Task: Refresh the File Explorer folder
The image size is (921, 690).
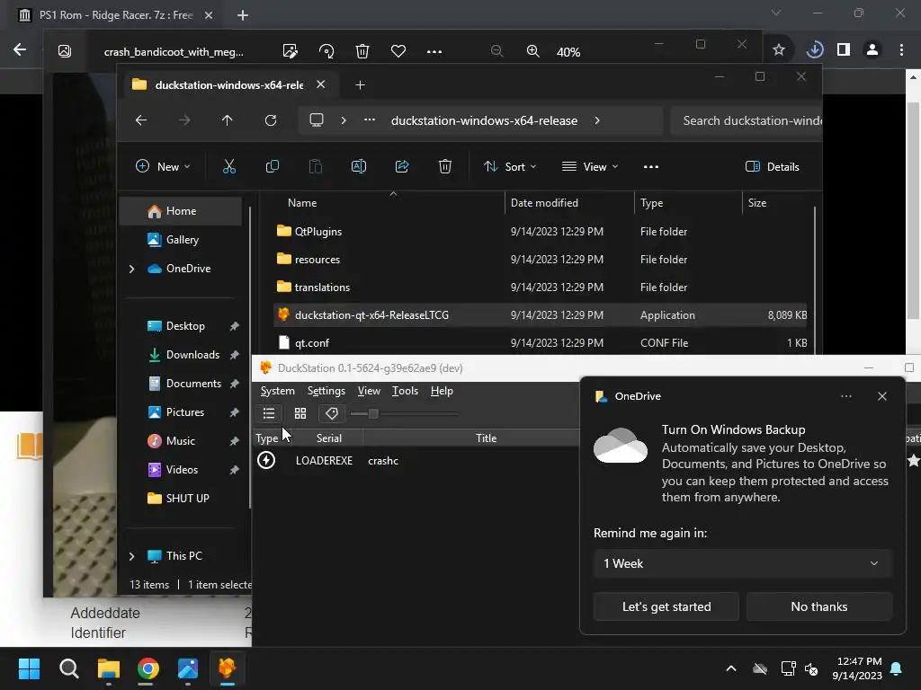Action: click(271, 120)
